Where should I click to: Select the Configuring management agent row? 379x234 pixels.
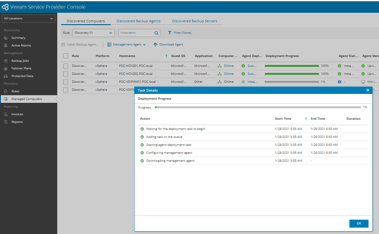pyautogui.click(x=253, y=153)
